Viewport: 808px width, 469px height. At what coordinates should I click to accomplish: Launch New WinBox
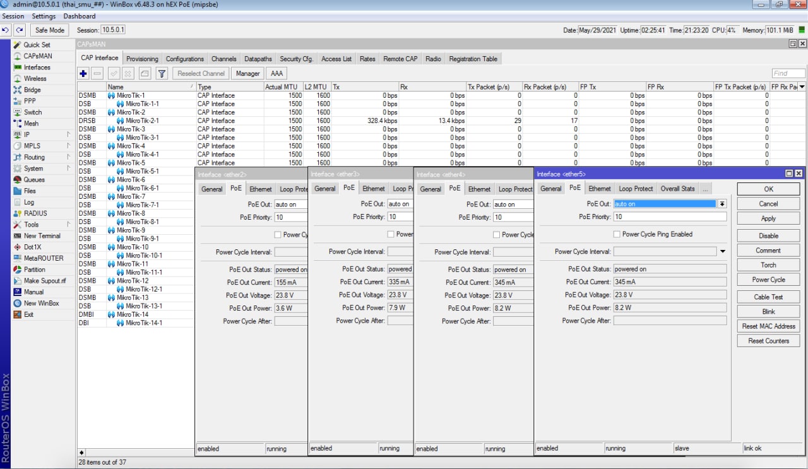41,304
